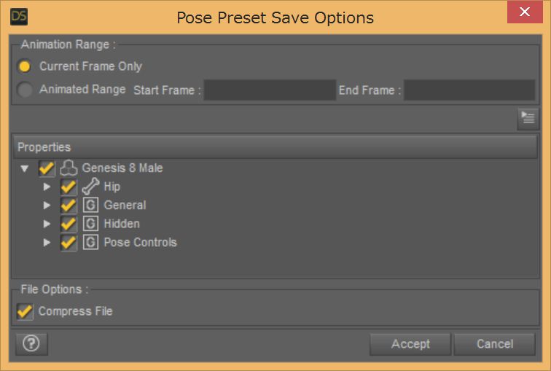551x371 pixels.
Task: Uncheck the Genesis 8 Male checkbox
Action: point(47,168)
